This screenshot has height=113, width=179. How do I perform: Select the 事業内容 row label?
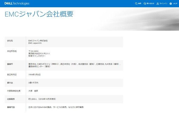tap(11, 107)
